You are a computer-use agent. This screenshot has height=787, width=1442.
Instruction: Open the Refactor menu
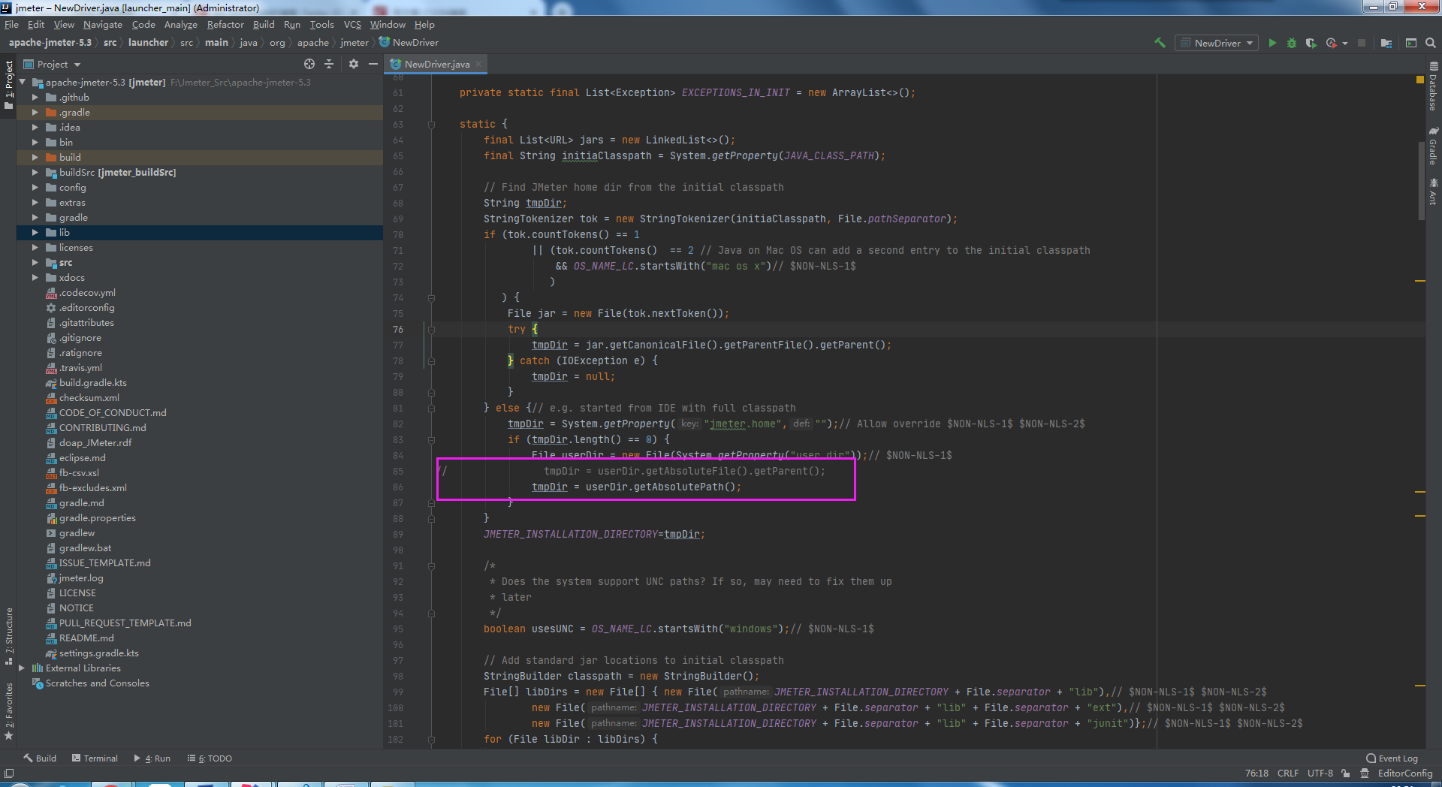225,25
